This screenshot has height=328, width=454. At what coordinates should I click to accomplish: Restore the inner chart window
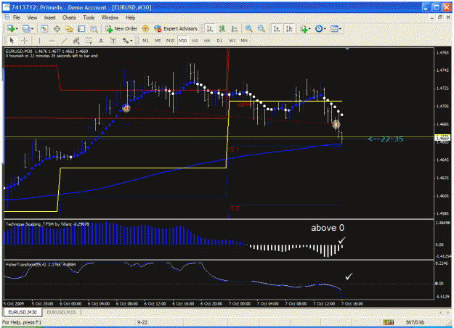440,17
